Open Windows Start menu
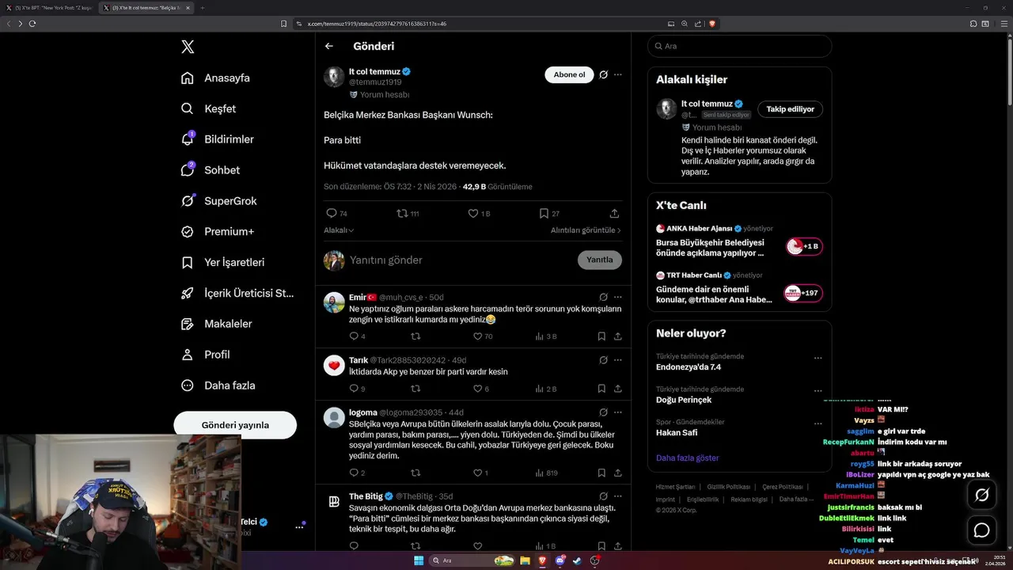Image resolution: width=1013 pixels, height=570 pixels. tap(419, 560)
